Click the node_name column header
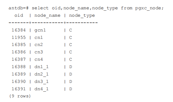 pos(48,16)
